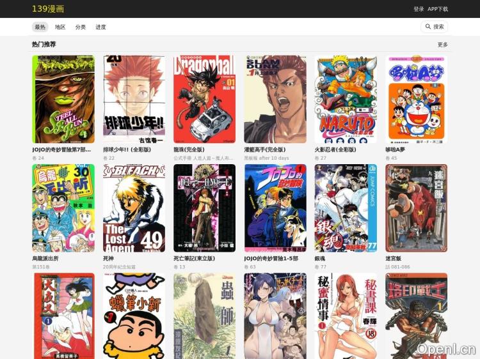The width and height of the screenshot is (480, 359).
Task: Click the title 龍珠(完全版)
Action: [x=189, y=149]
